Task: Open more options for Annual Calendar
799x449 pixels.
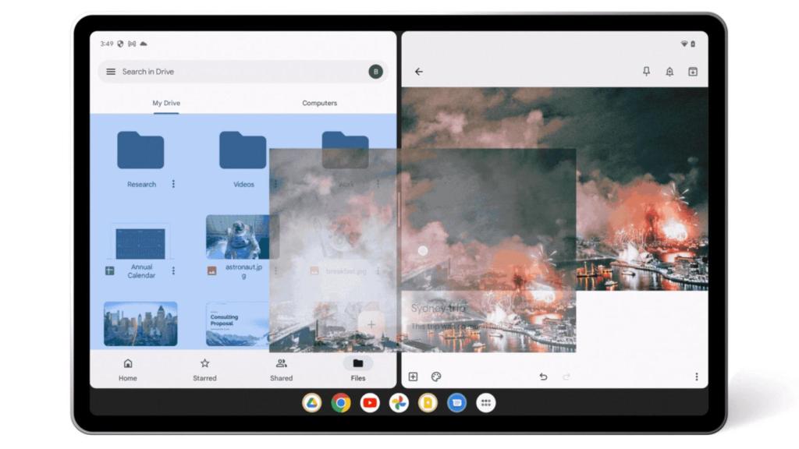Action: [x=173, y=271]
